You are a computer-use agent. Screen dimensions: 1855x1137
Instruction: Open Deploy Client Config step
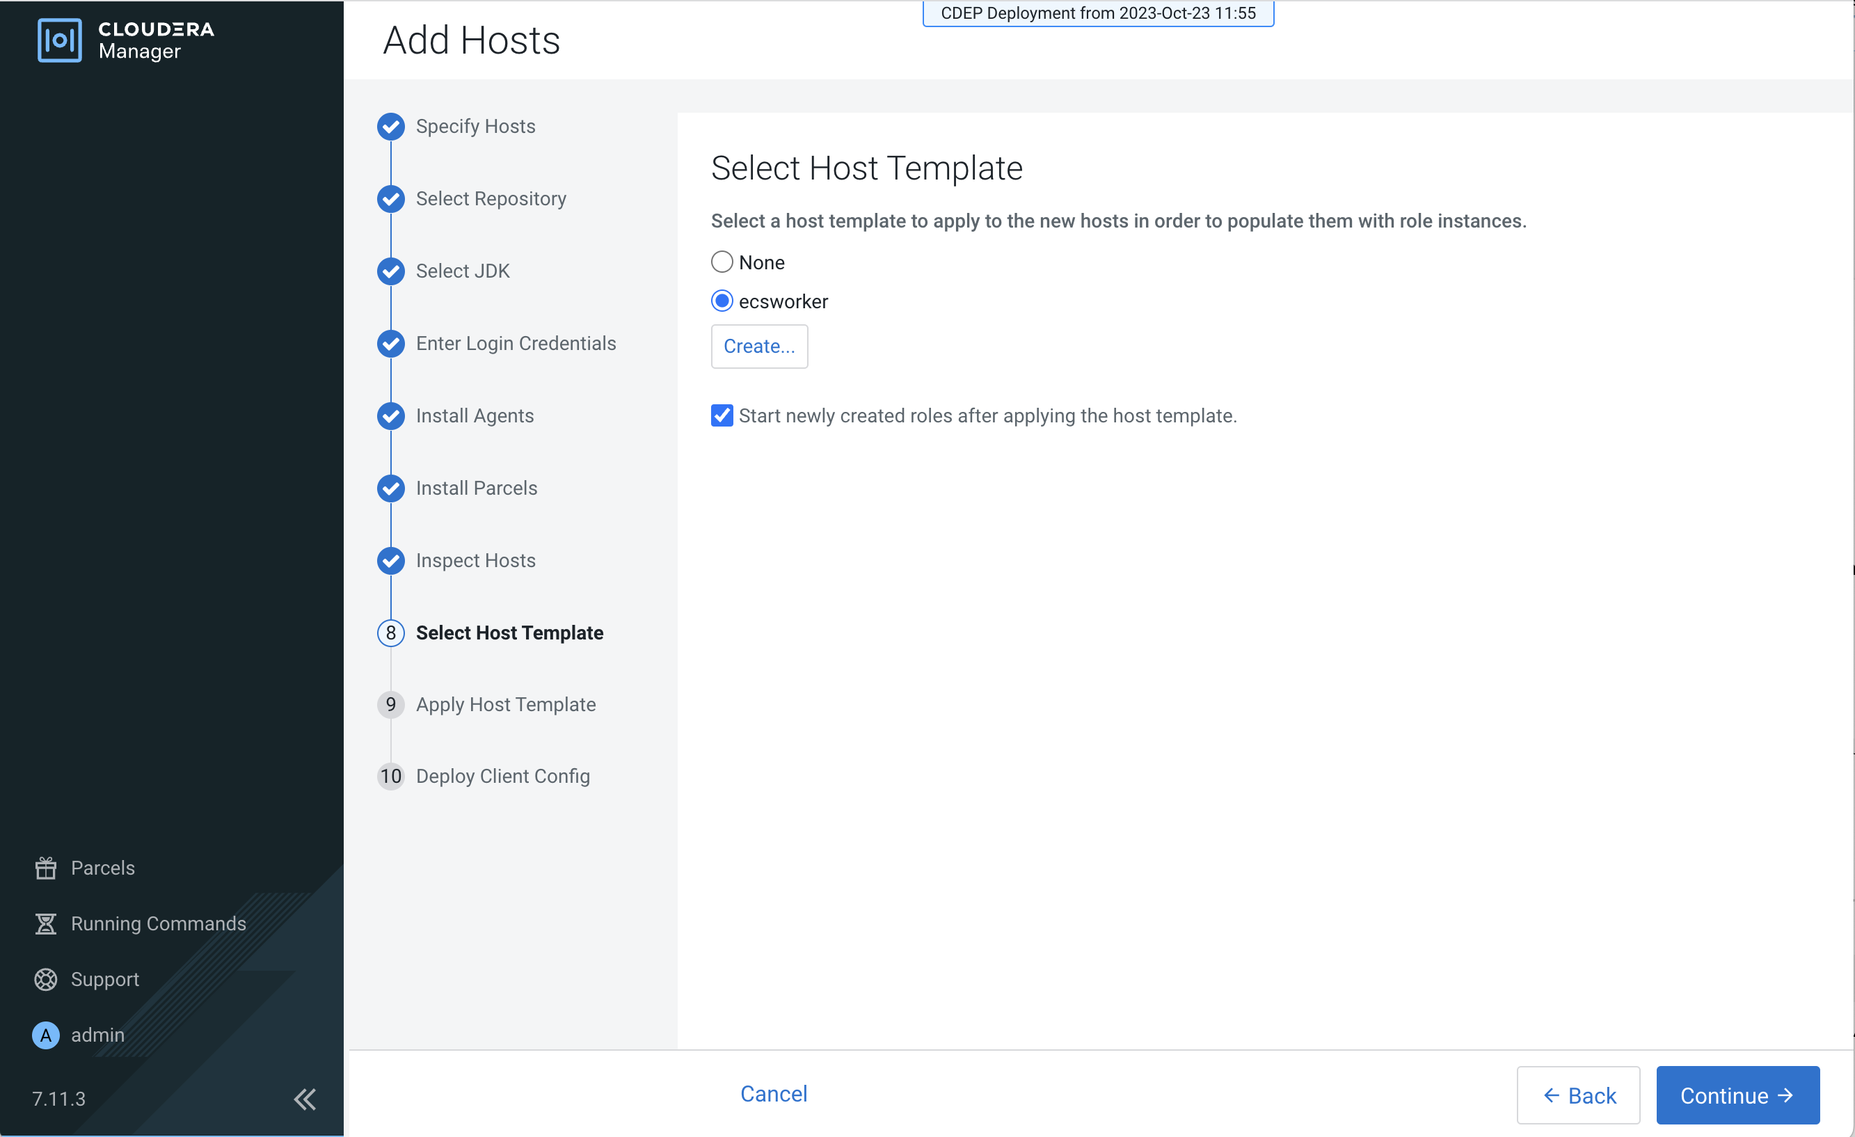click(502, 777)
